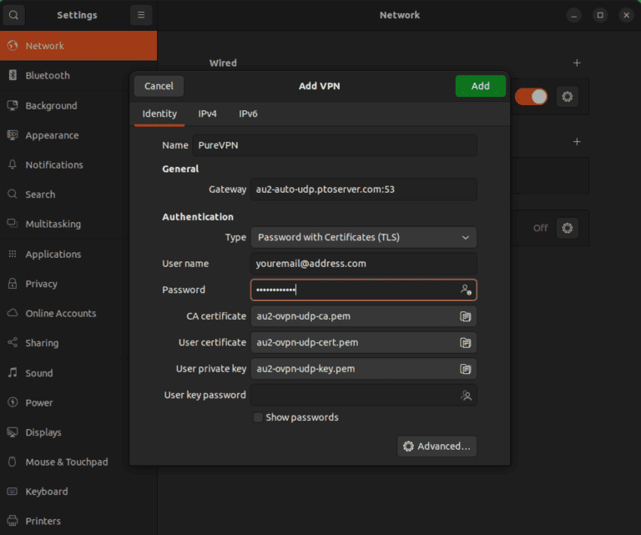Click the User certificate file browse icon

466,343
